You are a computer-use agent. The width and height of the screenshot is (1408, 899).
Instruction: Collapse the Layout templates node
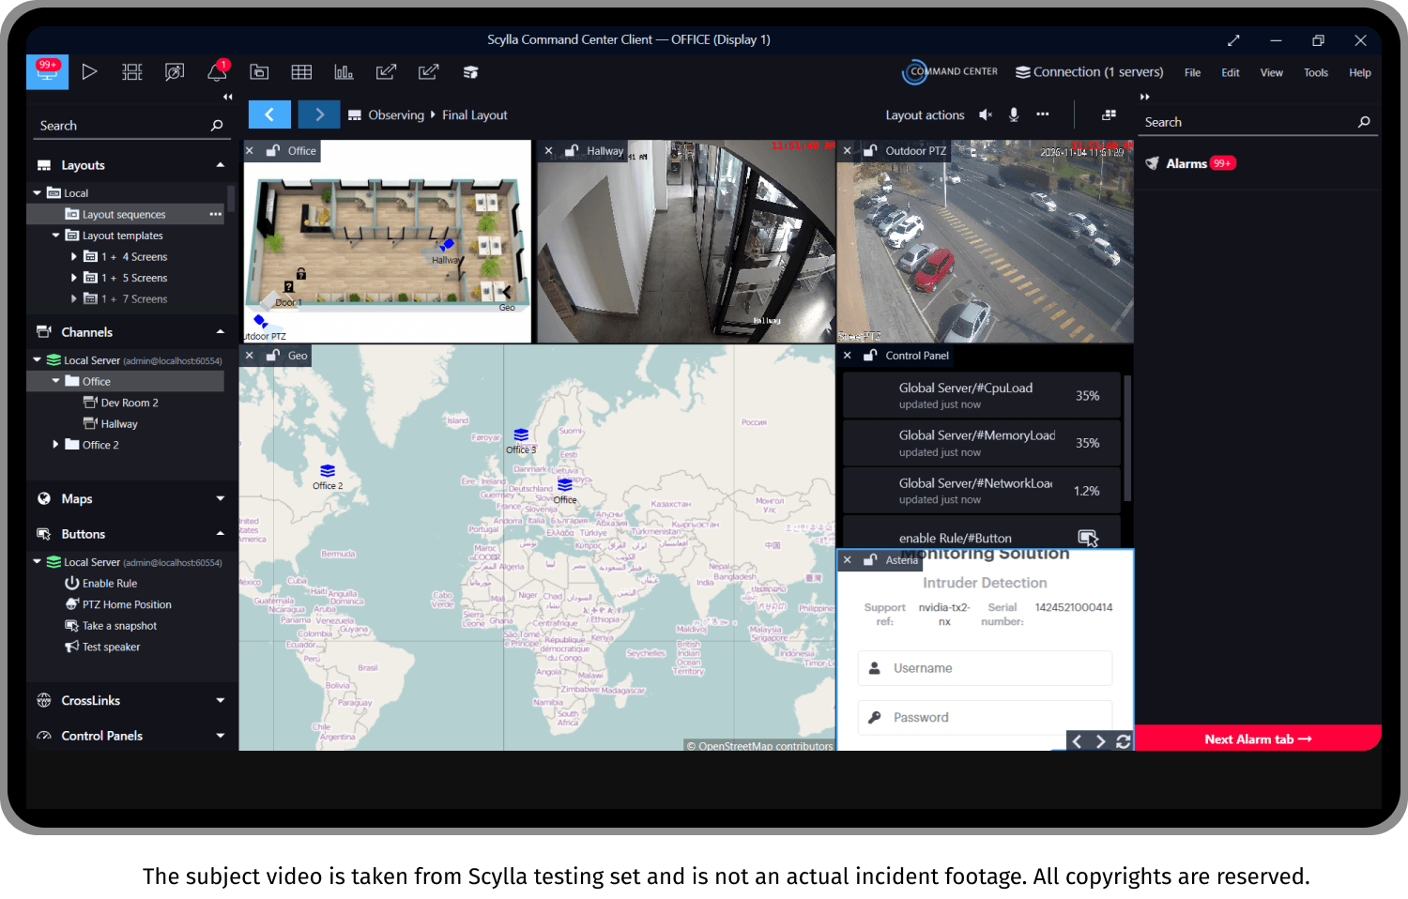tap(55, 236)
